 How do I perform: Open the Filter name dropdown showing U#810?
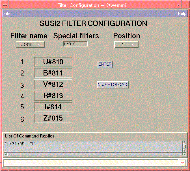[30, 45]
